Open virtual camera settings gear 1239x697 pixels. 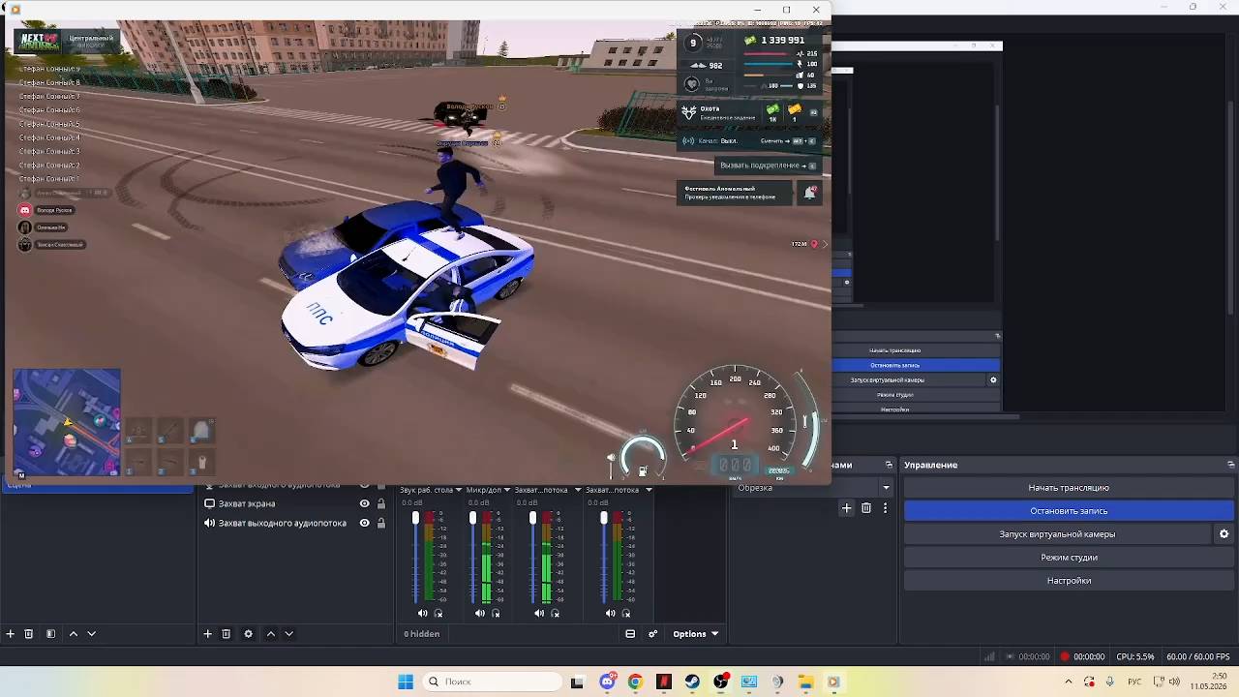click(1224, 534)
